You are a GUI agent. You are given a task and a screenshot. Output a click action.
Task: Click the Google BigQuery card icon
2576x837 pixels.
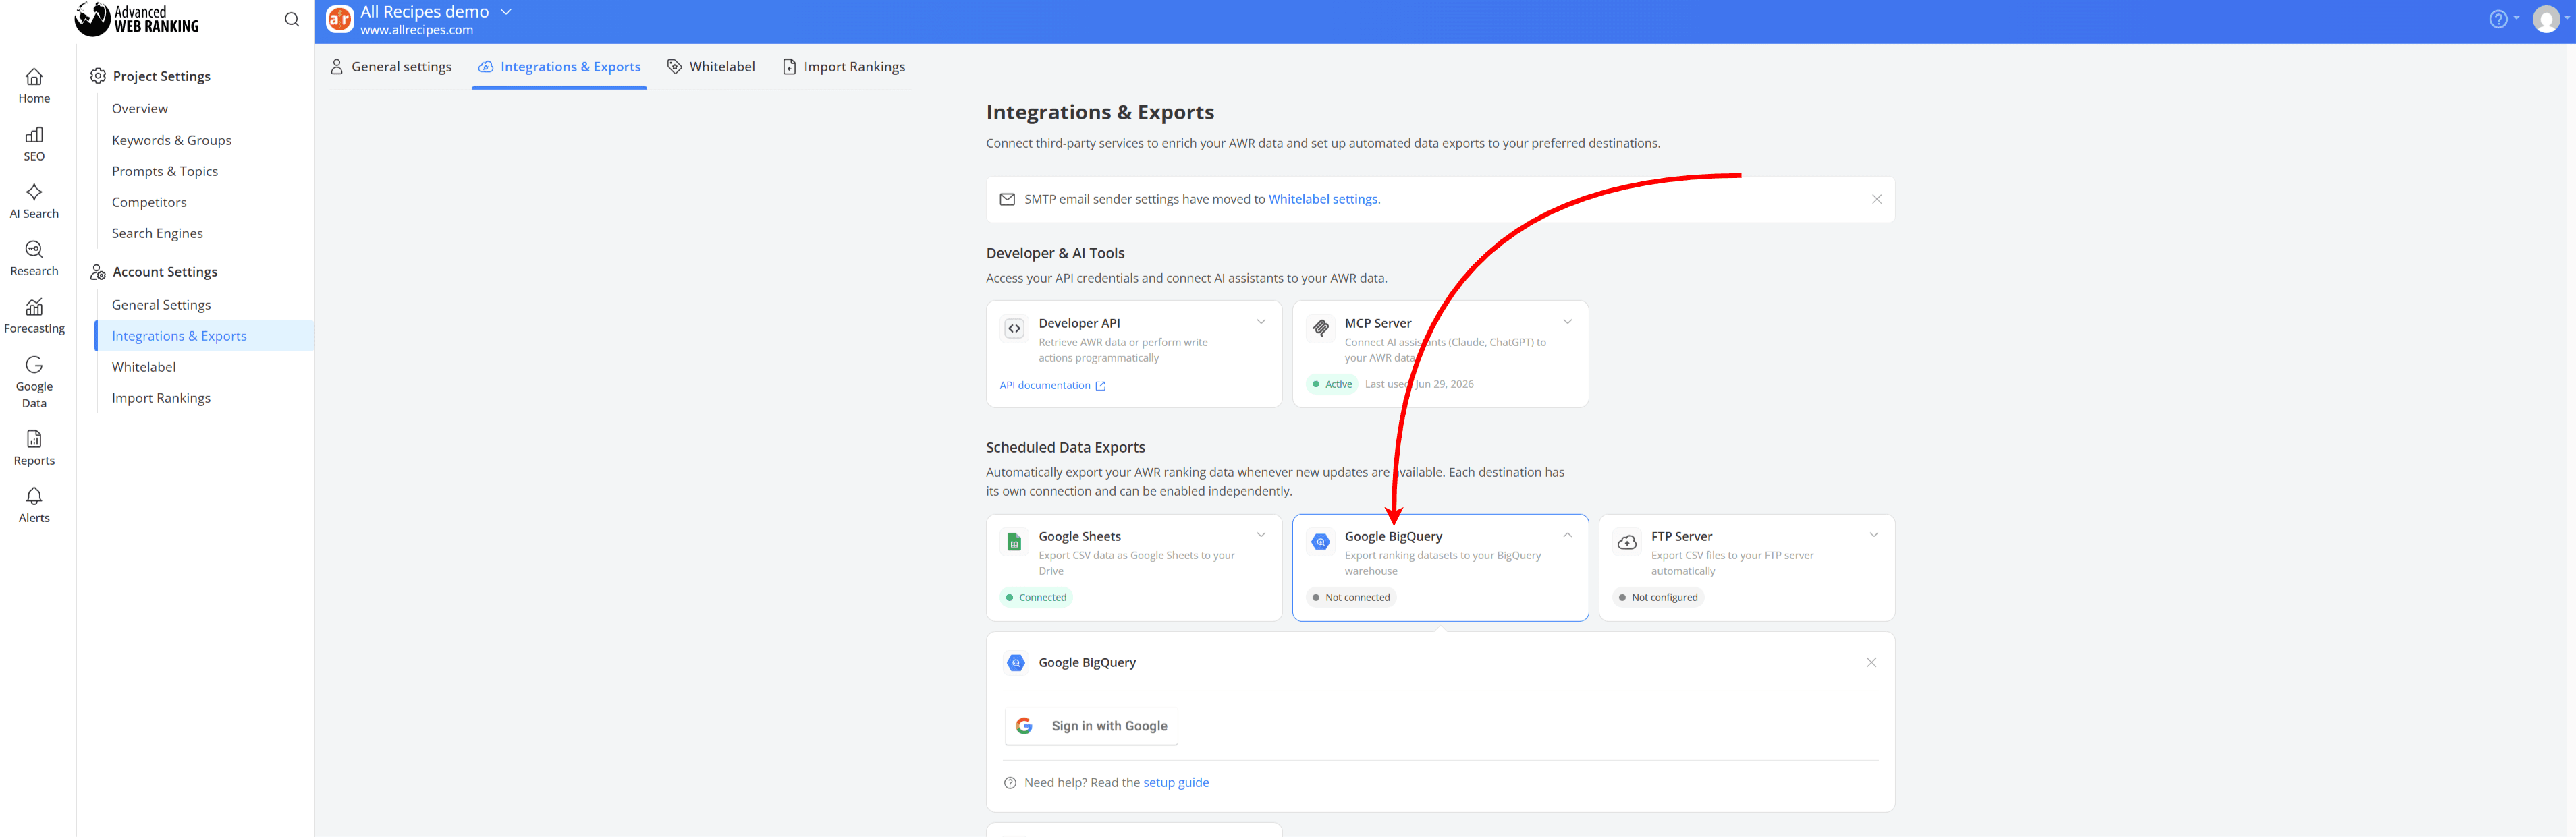[1320, 542]
